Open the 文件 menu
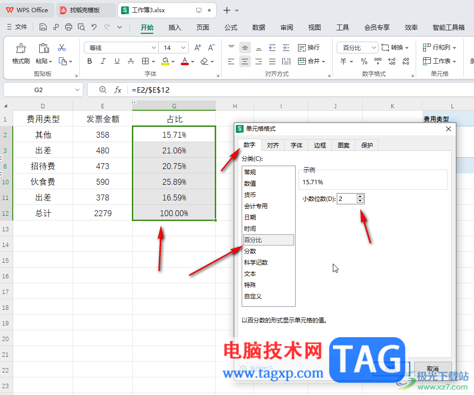This screenshot has width=474, height=395. click(x=17, y=27)
